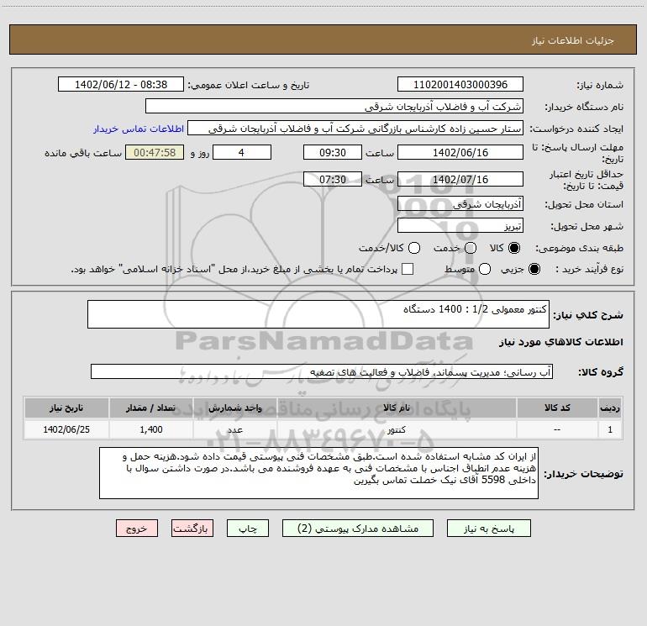647x626 pixels.
Task: Click the تاریخ نیاز column header
Action: [66, 408]
